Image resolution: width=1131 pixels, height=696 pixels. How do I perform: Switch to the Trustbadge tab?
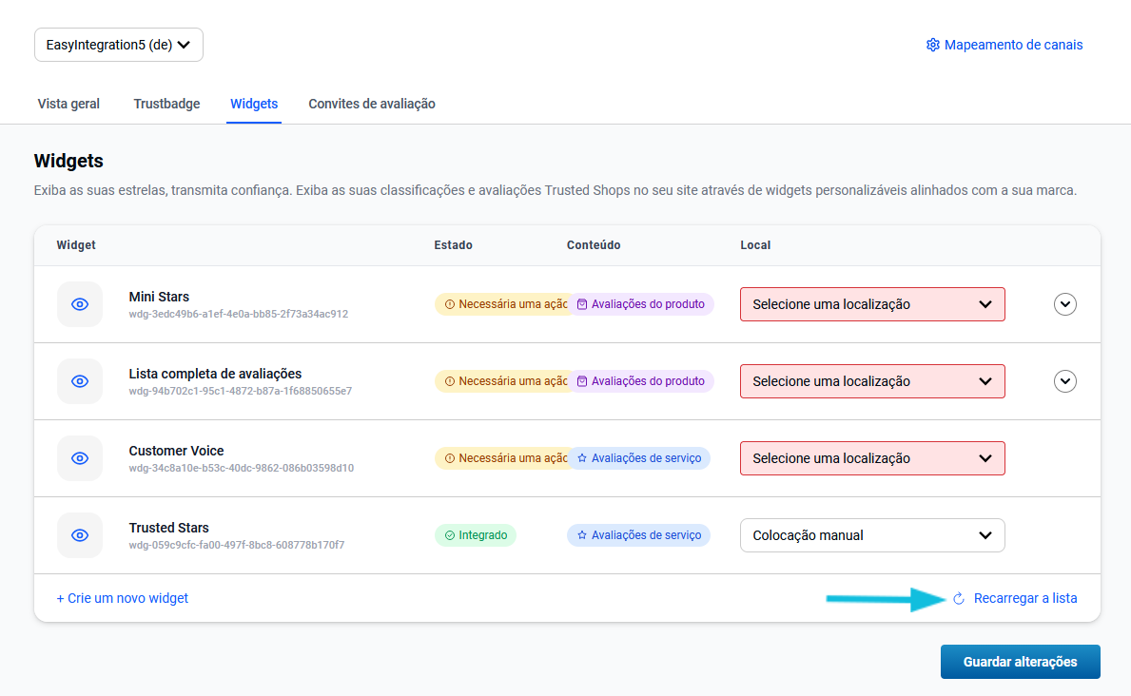(x=166, y=104)
